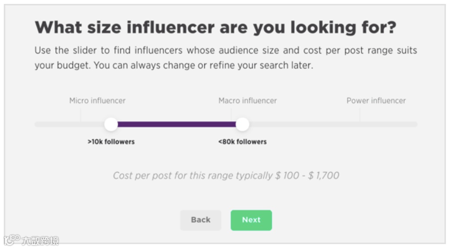Click the "What size influencer" heading

pyautogui.click(x=215, y=28)
